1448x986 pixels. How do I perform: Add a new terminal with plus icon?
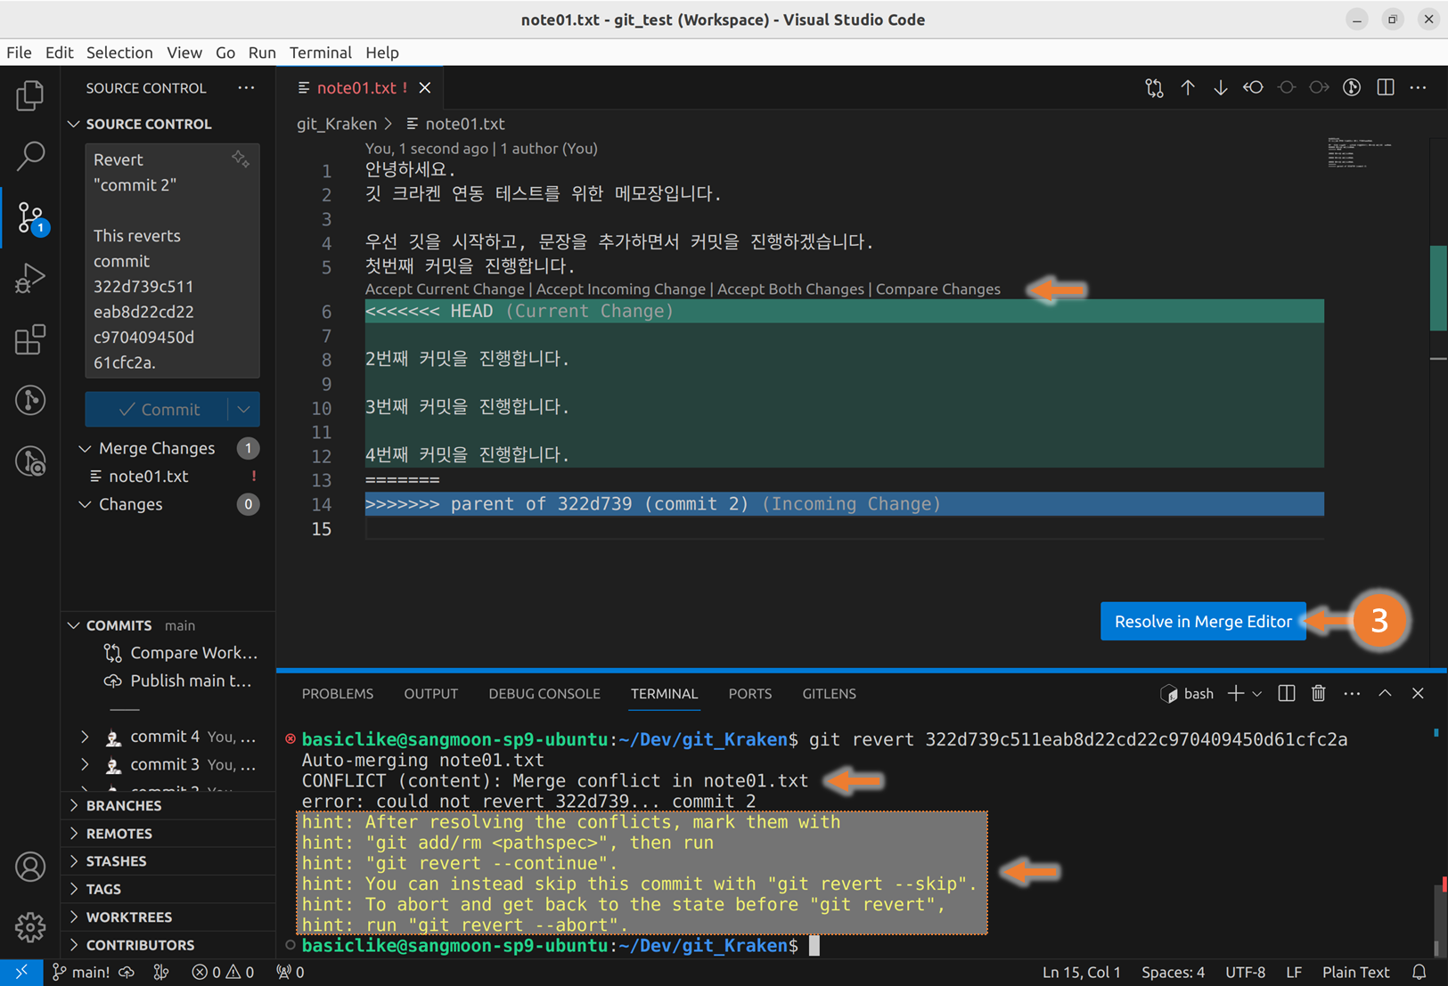pos(1236,693)
